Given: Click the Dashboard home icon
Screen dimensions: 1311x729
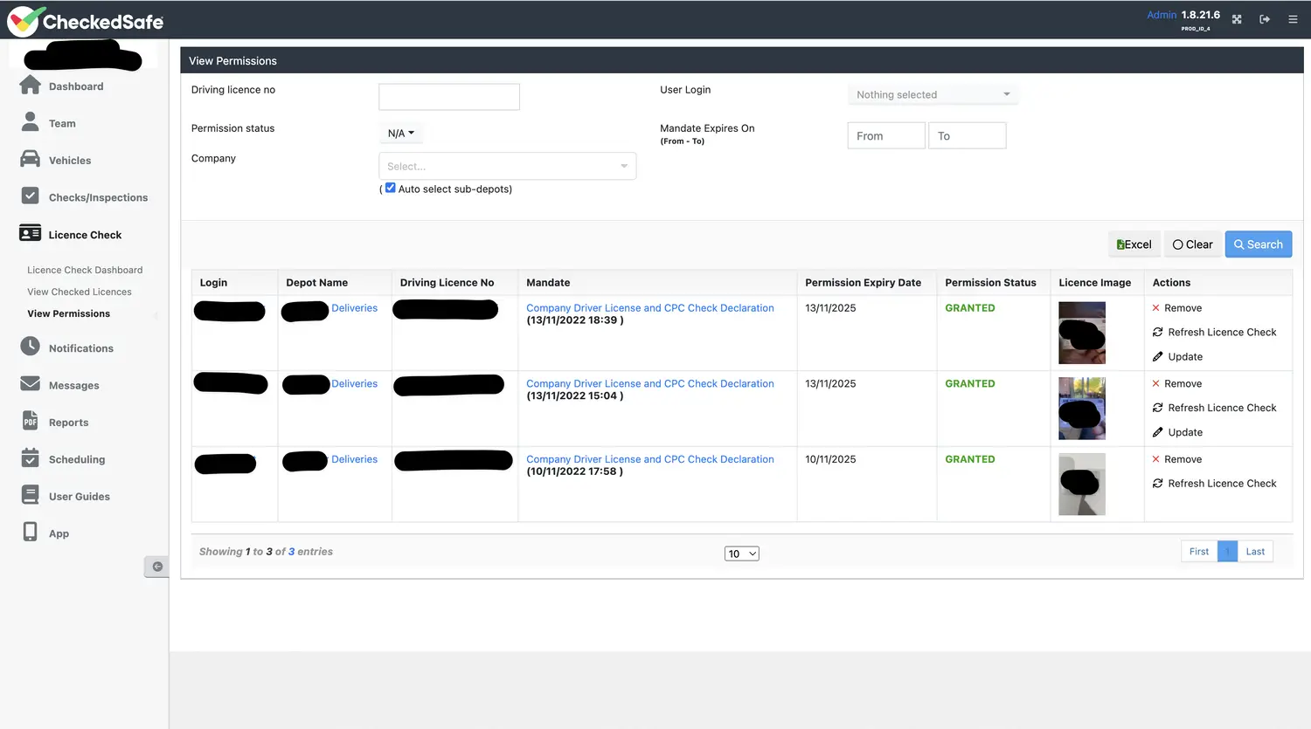Looking at the screenshot, I should coord(31,86).
